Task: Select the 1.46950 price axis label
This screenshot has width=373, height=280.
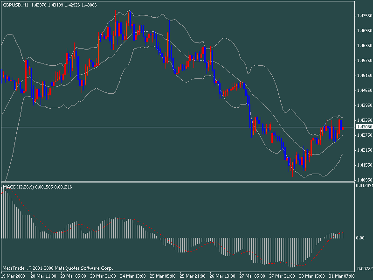Action: click(365, 31)
